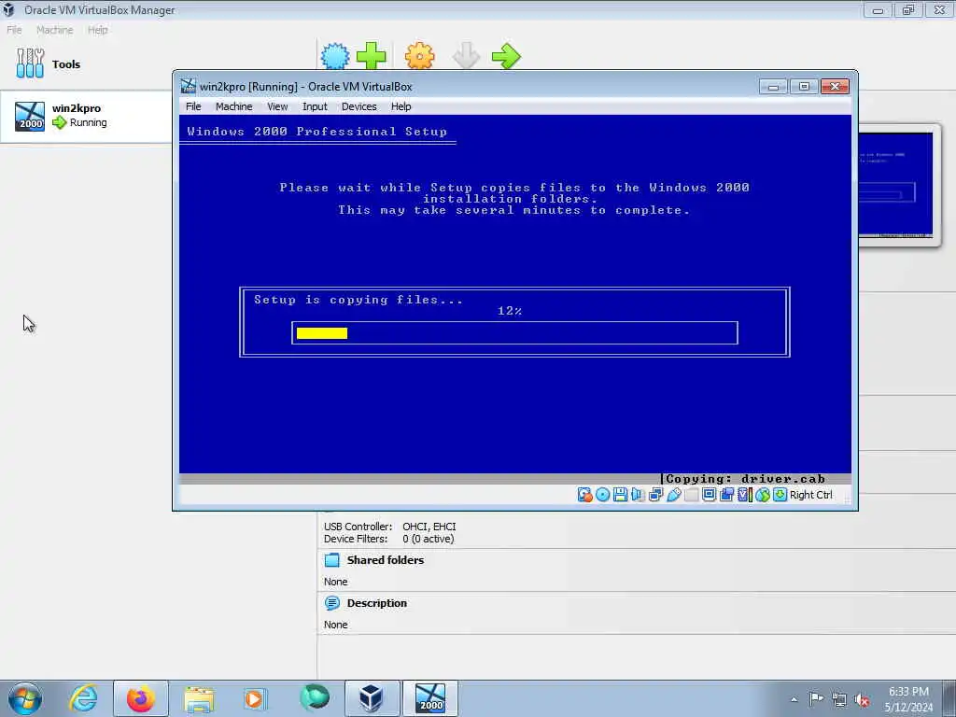This screenshot has width=956, height=717.
Task: Open the Windows Start menu
Action: coord(25,698)
